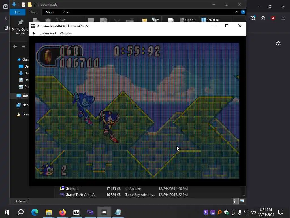Image resolution: width=290 pixels, height=218 pixels.
Task: Launch Microsoft Edge from the taskbar
Action: pyautogui.click(x=35, y=212)
